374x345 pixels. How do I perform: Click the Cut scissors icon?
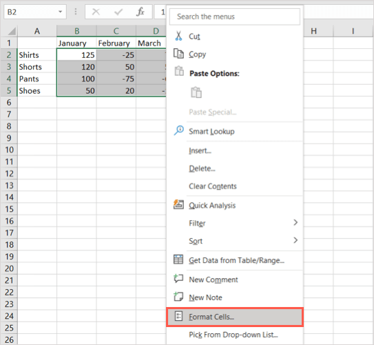[178, 36]
